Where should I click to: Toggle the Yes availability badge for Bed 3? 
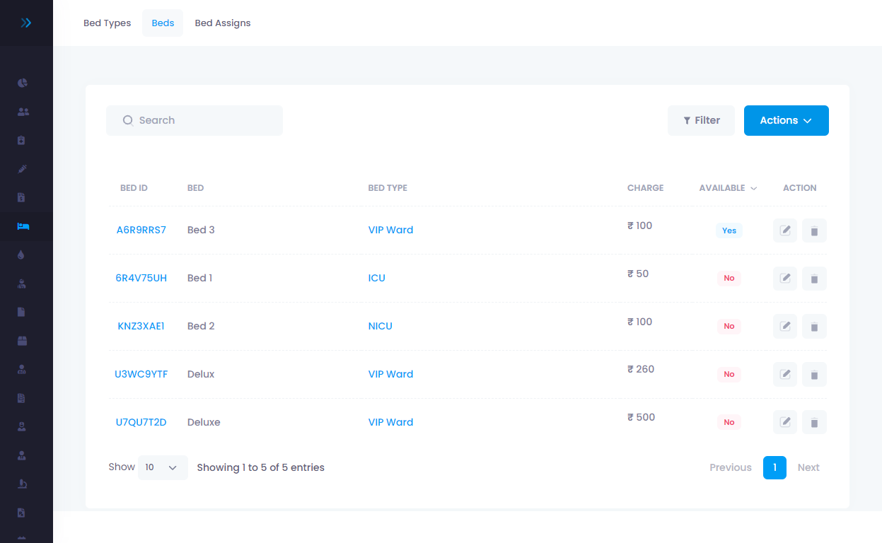(729, 230)
